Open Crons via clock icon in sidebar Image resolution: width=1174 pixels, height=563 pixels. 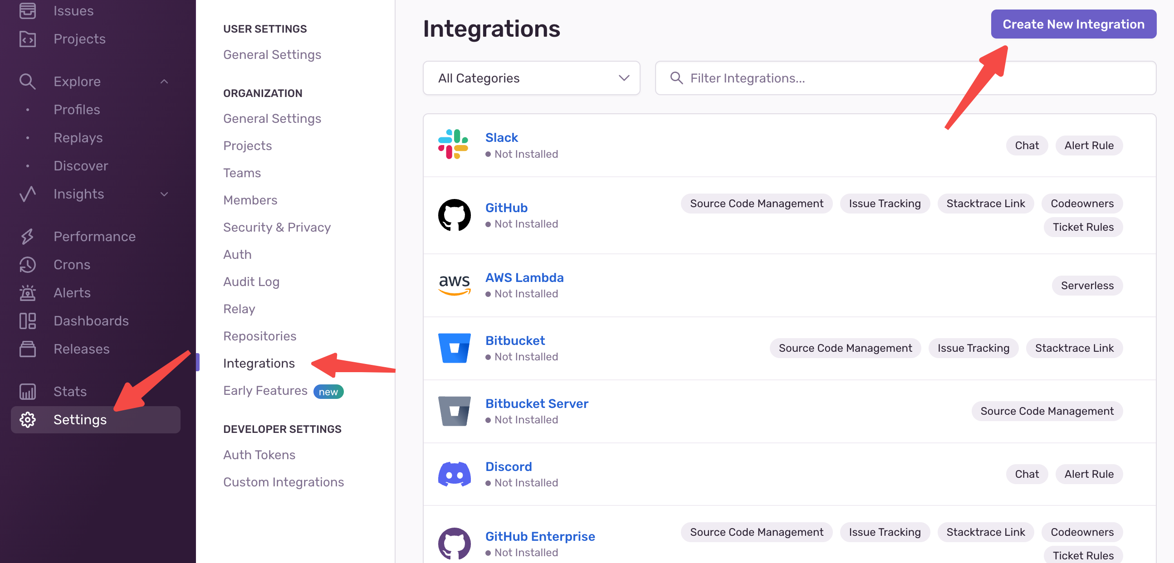(x=27, y=265)
